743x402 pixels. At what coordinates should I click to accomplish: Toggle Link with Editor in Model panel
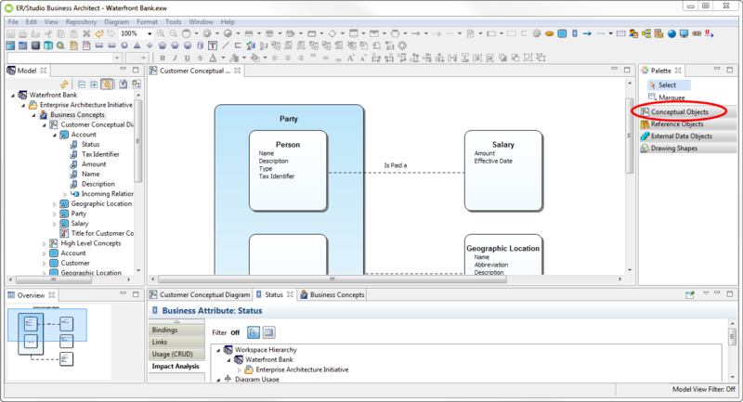(x=107, y=84)
